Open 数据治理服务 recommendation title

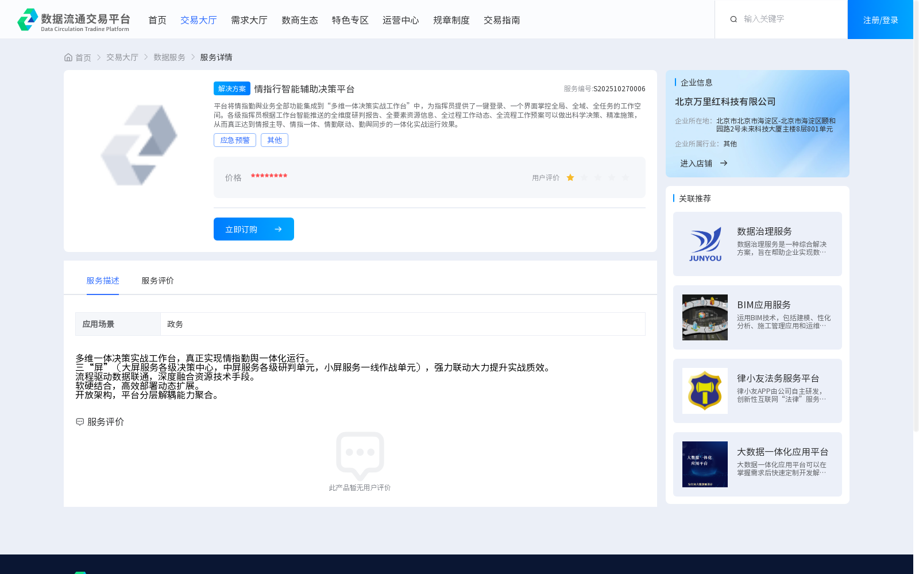point(764,231)
